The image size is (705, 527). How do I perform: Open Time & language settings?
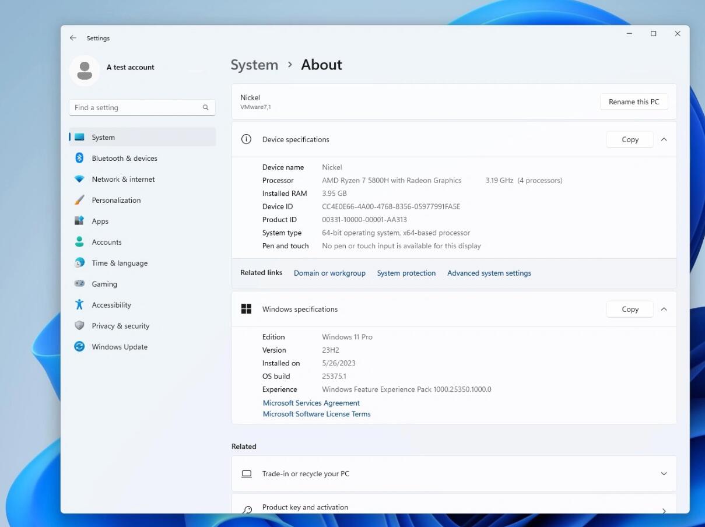[142, 263]
